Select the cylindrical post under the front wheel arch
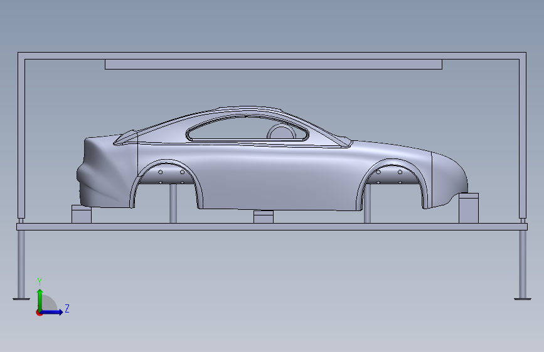Image resolution: width=544 pixels, height=352 pixels. click(368, 204)
